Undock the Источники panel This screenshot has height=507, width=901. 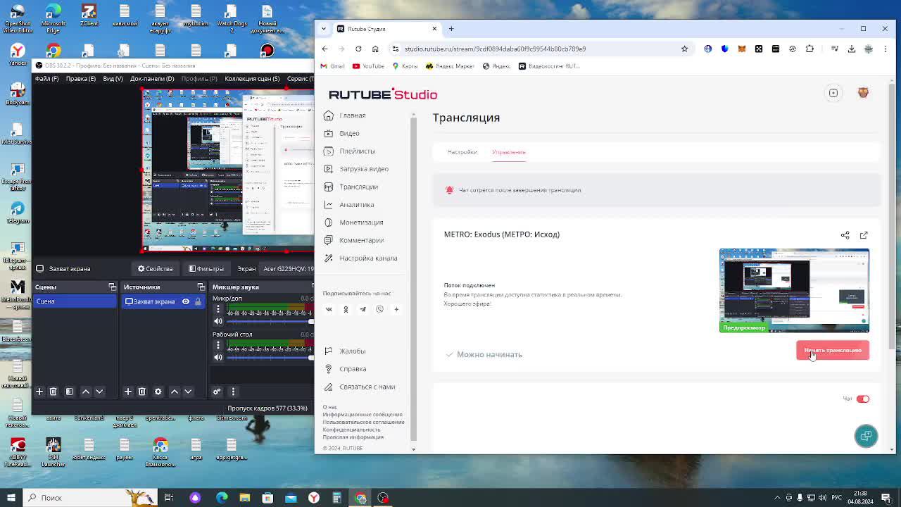pos(201,287)
